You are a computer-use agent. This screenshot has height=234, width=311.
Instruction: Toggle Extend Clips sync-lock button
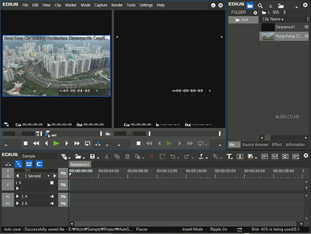pyautogui.click(x=39, y=164)
